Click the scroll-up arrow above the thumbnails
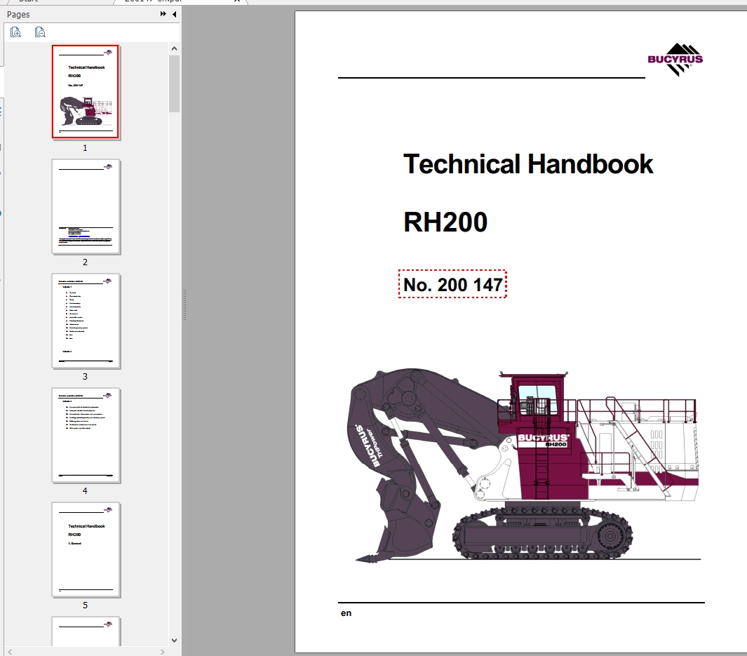Viewport: 747px width, 656px height. (x=173, y=47)
